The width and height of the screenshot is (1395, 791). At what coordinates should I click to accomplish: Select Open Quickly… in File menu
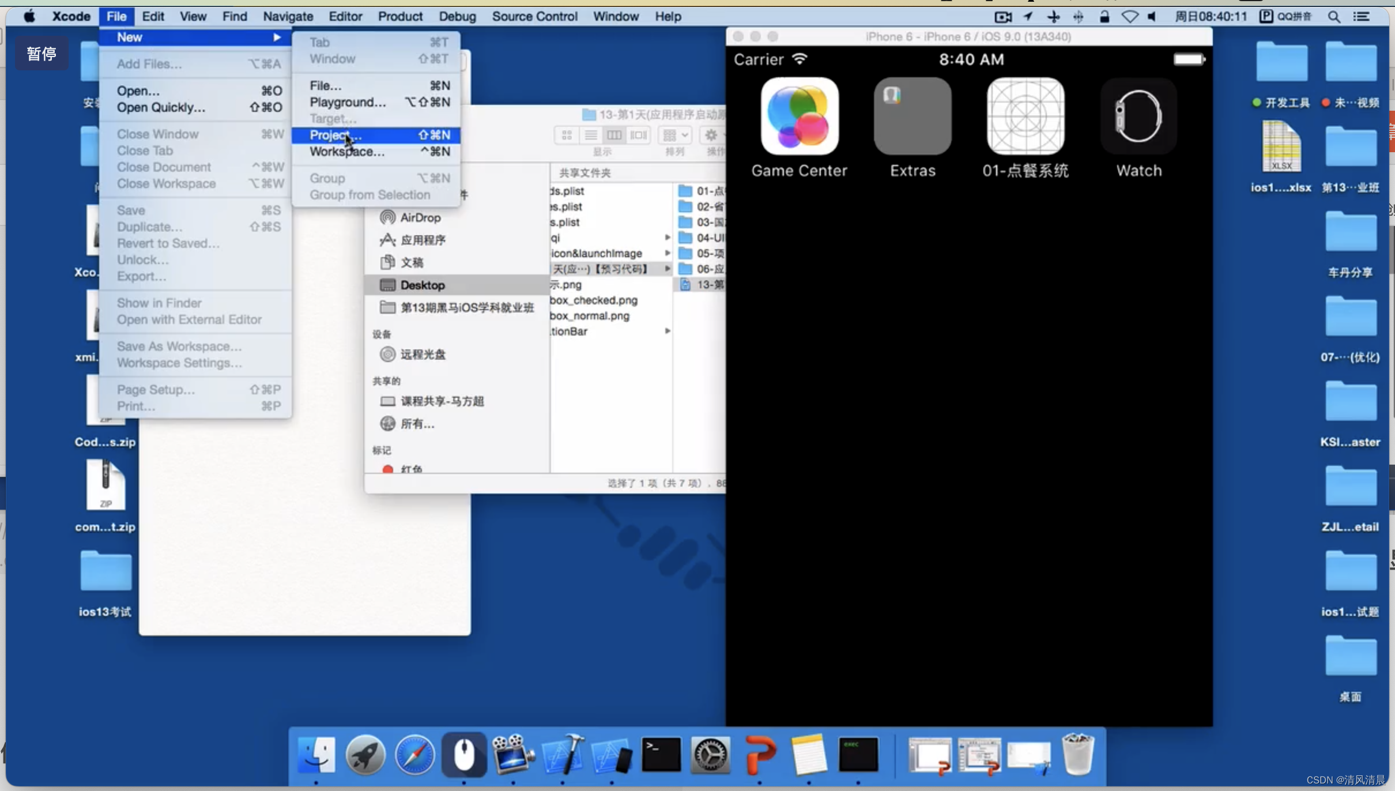point(195,107)
